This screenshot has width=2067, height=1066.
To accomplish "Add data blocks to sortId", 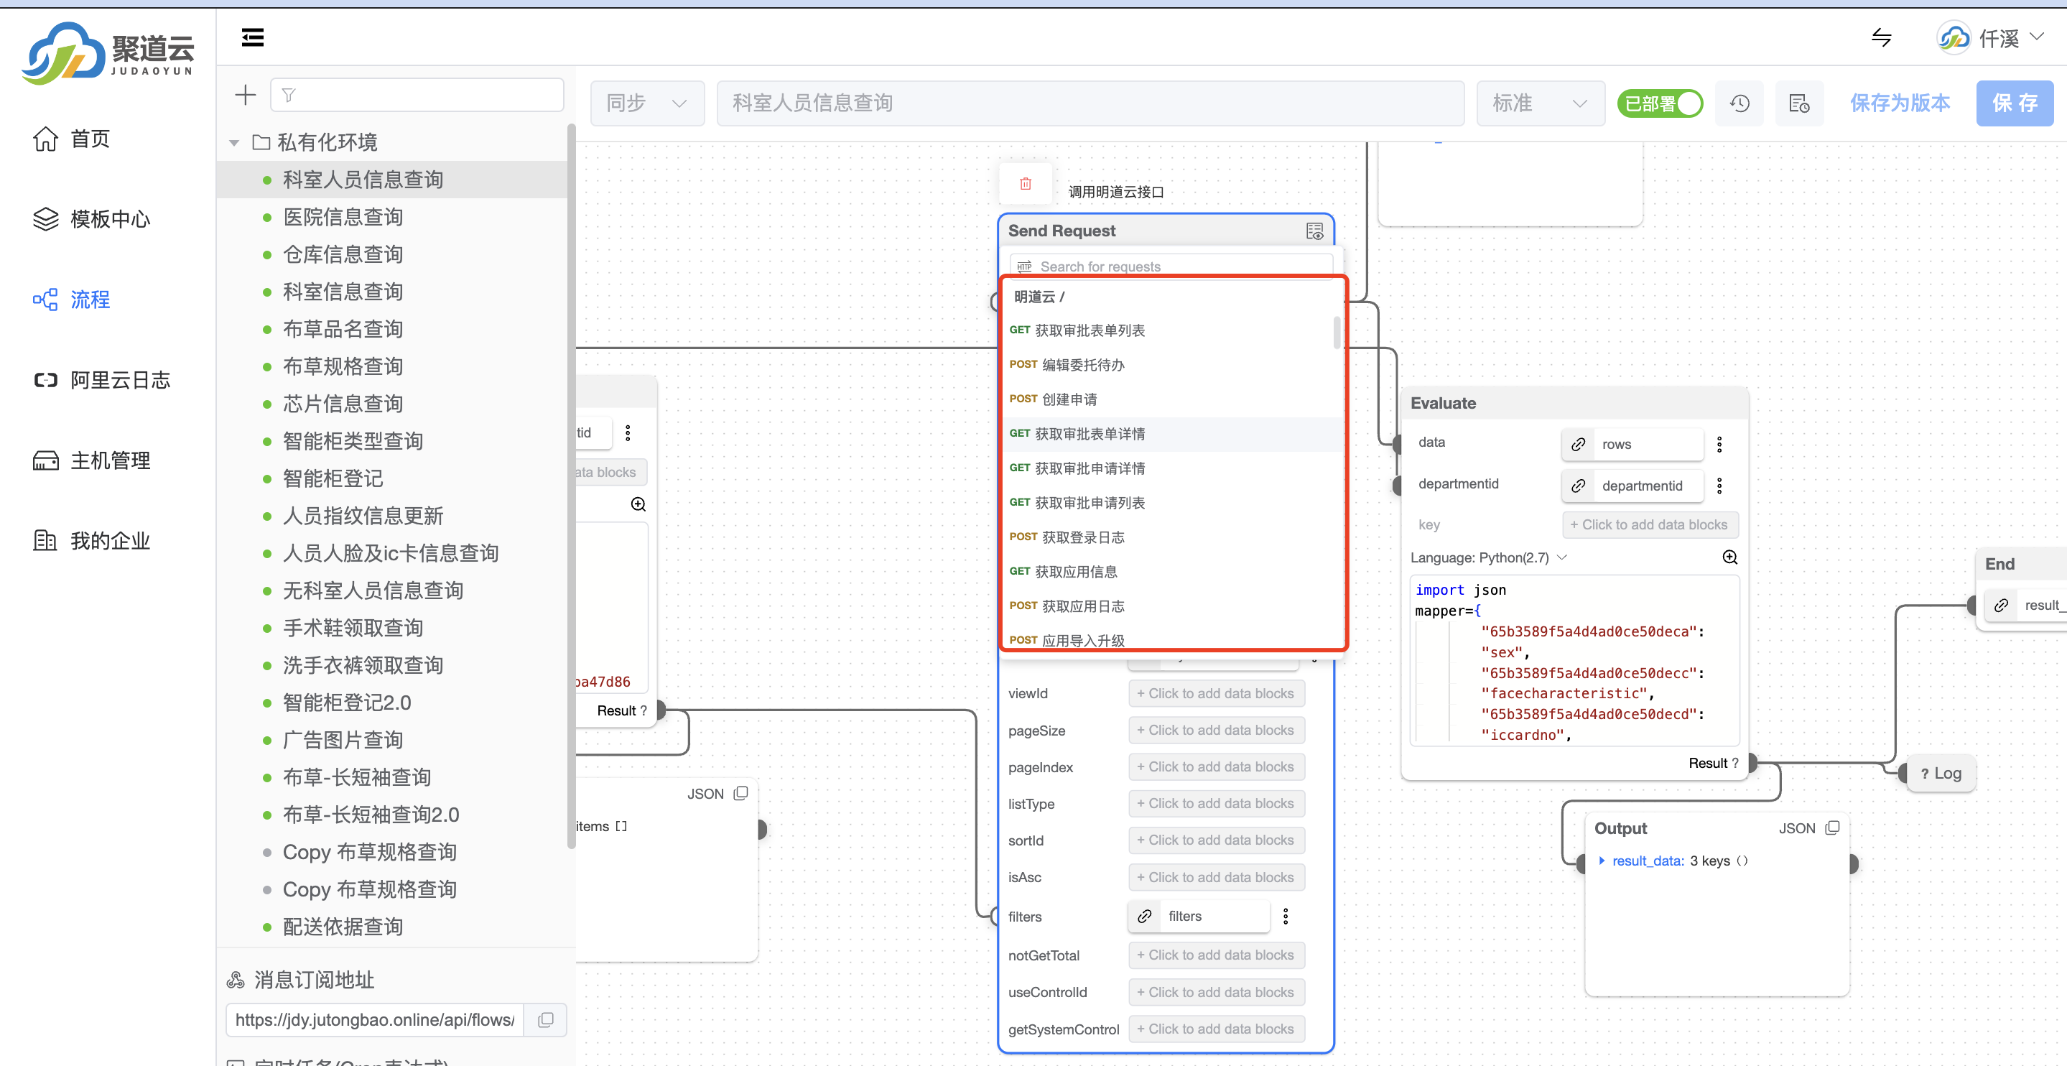I will click(1216, 840).
